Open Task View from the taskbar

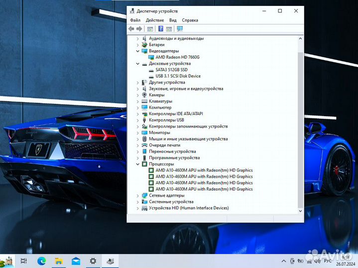[24, 261]
